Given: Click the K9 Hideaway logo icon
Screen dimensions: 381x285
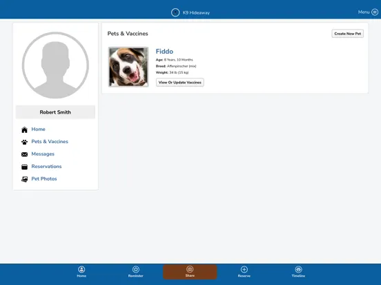Looking at the screenshot, I should tap(175, 12).
